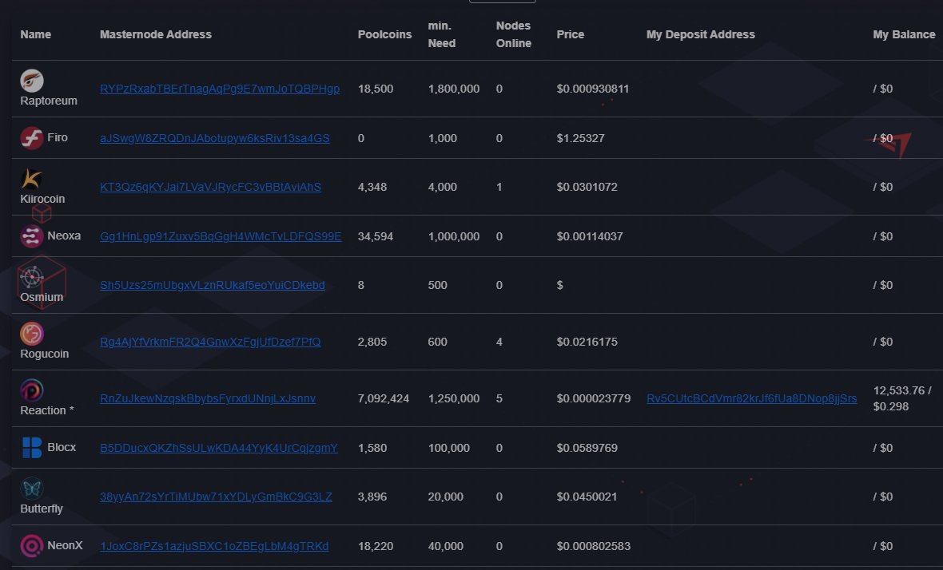The image size is (943, 570).
Task: Click Reaction price $0.000023779
Action: 594,398
